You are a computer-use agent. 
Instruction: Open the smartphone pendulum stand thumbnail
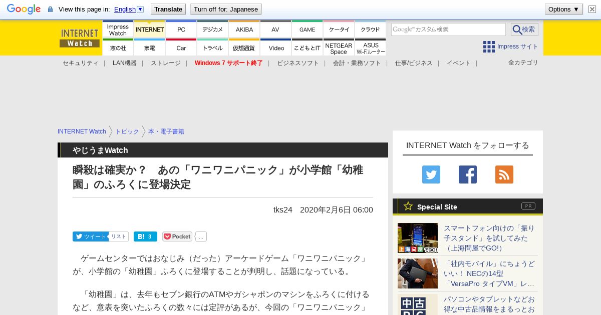(x=418, y=238)
